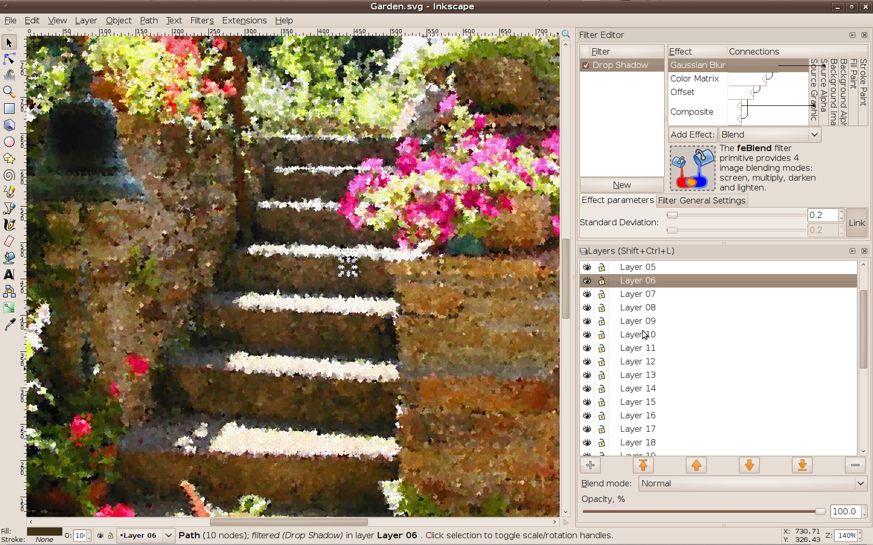Select the Node editing tool
The width and height of the screenshot is (873, 545).
9,59
